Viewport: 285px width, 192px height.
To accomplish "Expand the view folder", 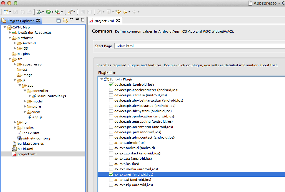I will point(25,112).
